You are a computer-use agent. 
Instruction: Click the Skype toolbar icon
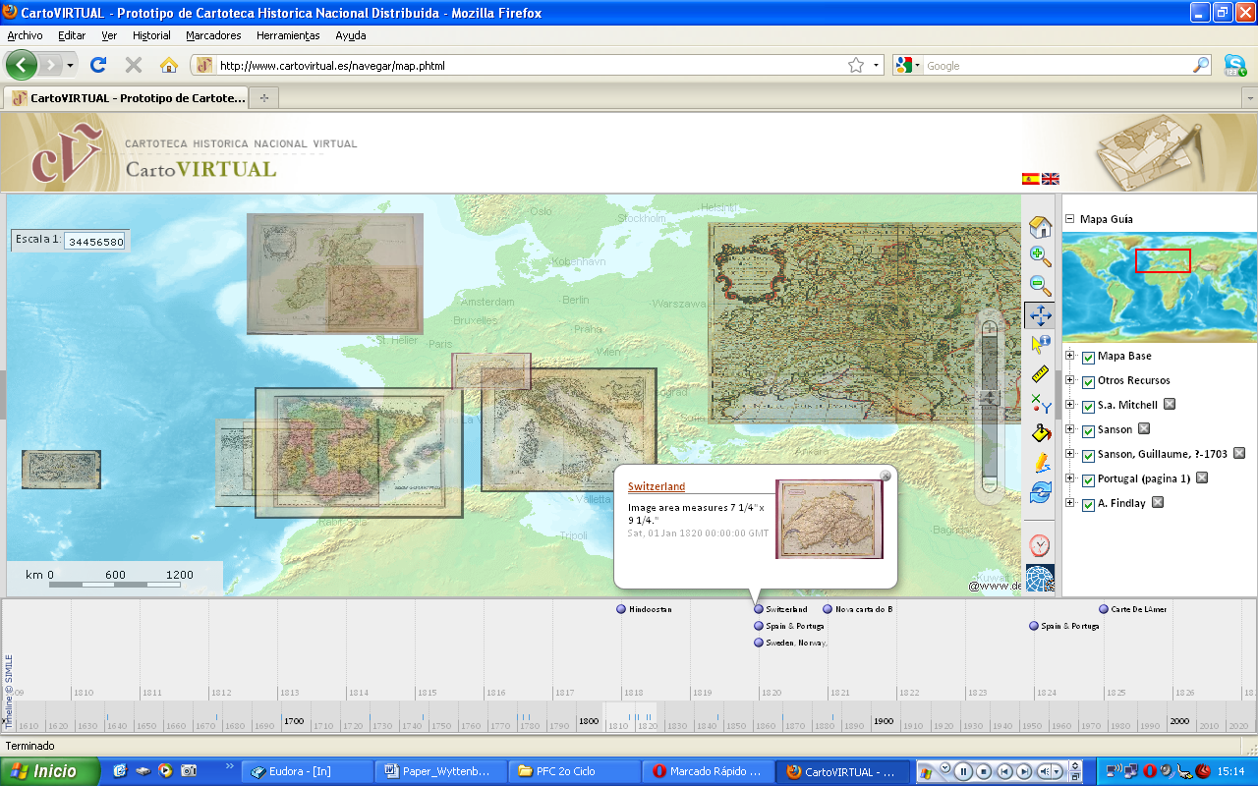click(x=1235, y=66)
